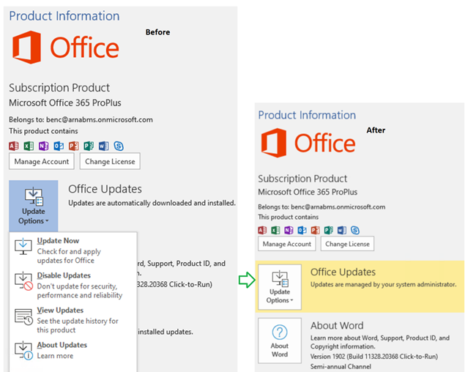Click the Outlook app icon in After panel
This screenshot has height=372, width=465.
tap(302, 230)
